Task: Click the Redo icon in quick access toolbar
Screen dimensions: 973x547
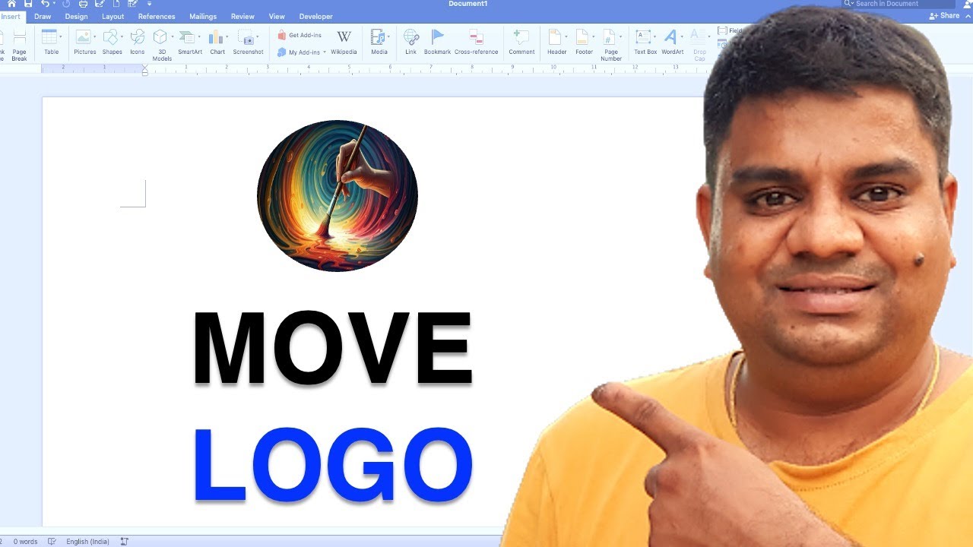Action: [x=66, y=4]
